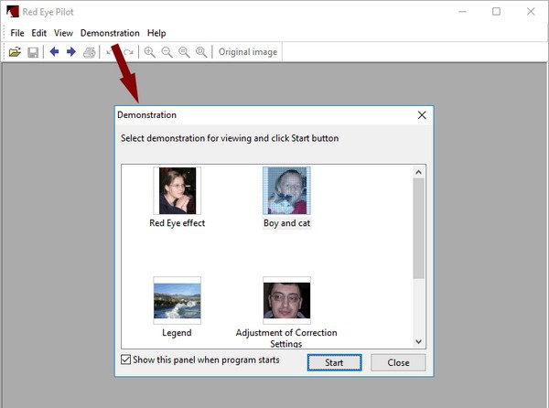
Task: Select the Legend demonstration thumbnail
Action: pyautogui.click(x=177, y=301)
